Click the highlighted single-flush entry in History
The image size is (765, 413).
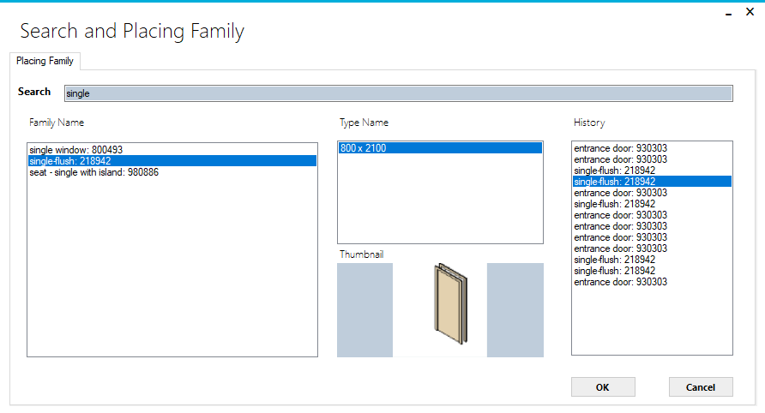tap(615, 182)
